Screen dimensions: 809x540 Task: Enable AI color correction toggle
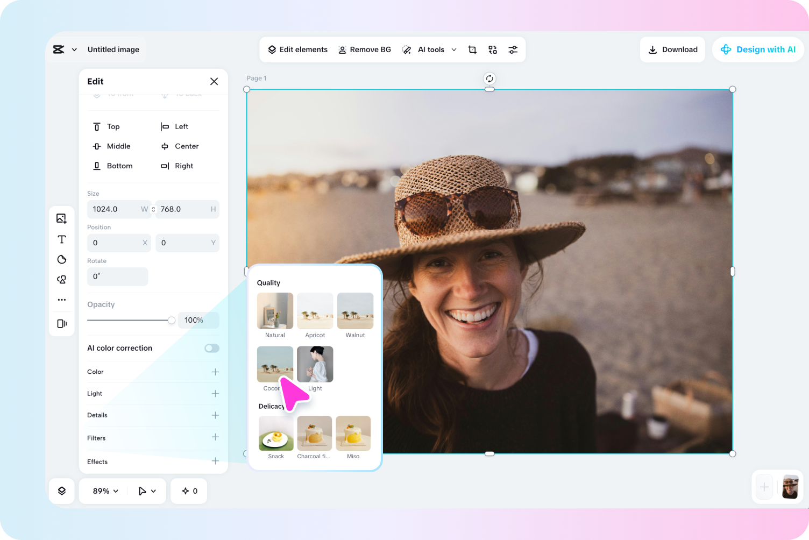click(212, 348)
